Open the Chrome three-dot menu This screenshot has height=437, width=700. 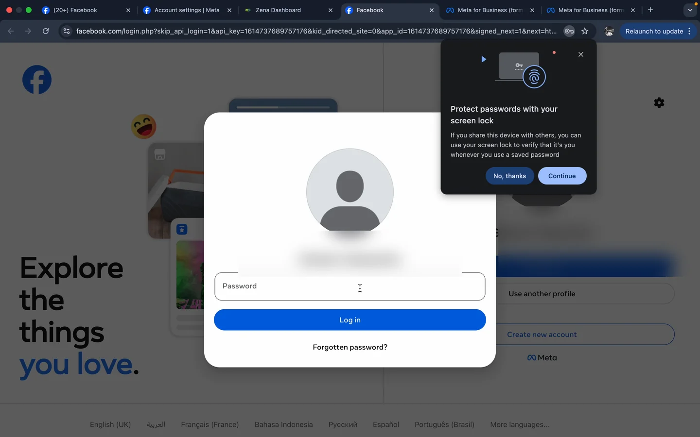click(689, 31)
